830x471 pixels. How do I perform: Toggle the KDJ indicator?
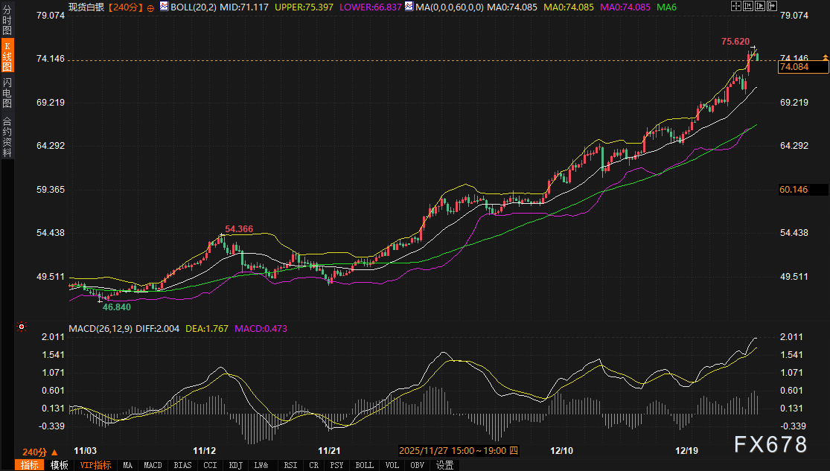coord(237,466)
